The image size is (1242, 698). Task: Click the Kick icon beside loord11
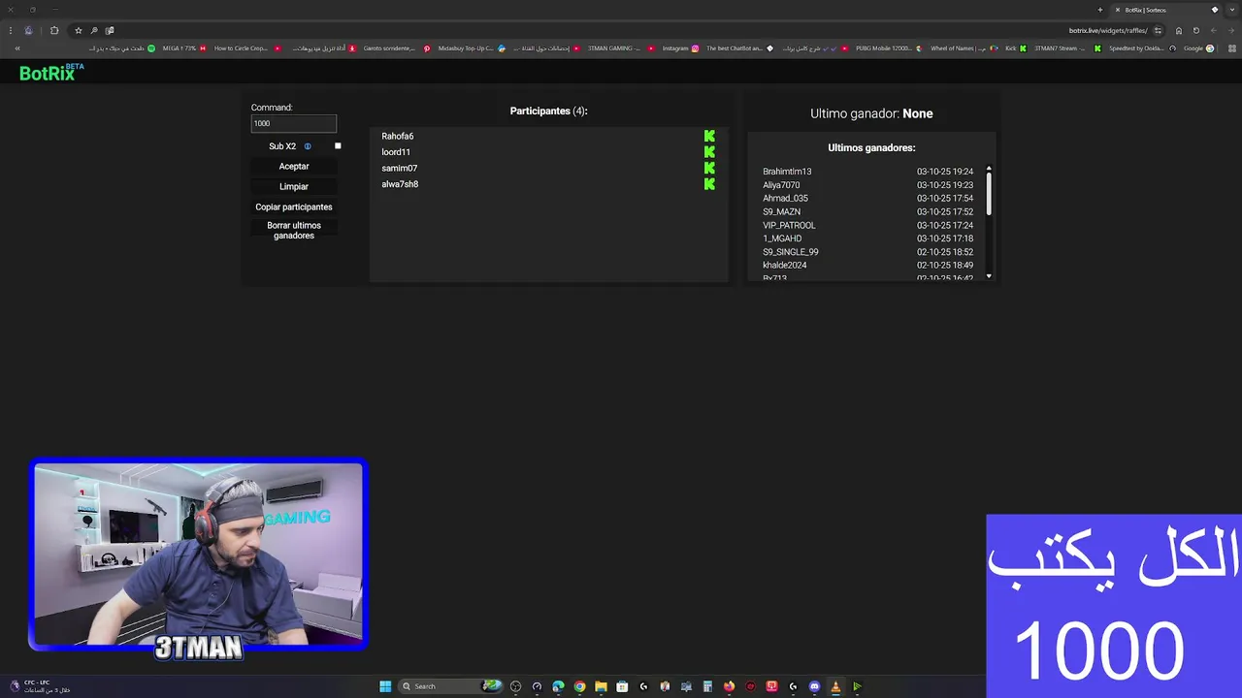pos(709,152)
